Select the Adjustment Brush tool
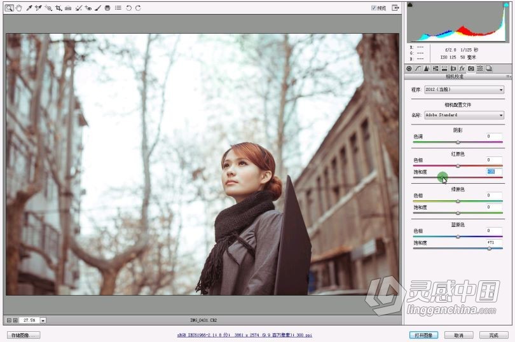This screenshot has width=515, height=342. pos(98,8)
